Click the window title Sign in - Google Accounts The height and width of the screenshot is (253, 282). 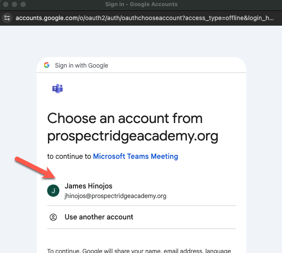coord(141,4)
